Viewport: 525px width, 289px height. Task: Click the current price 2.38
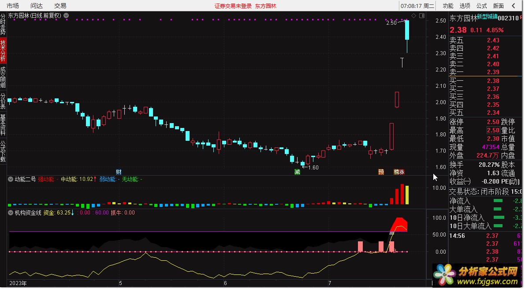[458, 30]
